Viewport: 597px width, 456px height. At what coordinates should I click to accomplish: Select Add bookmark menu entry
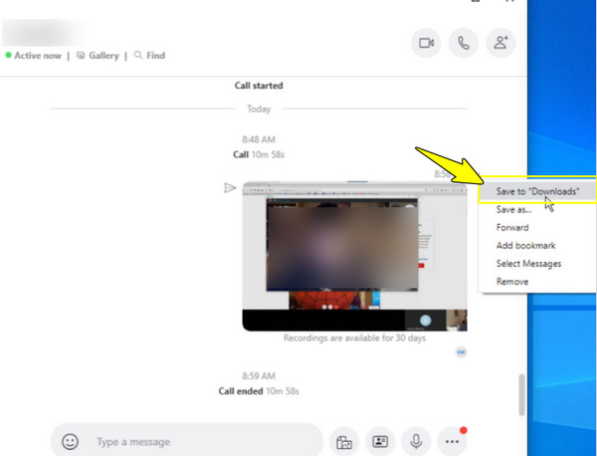pyautogui.click(x=525, y=246)
